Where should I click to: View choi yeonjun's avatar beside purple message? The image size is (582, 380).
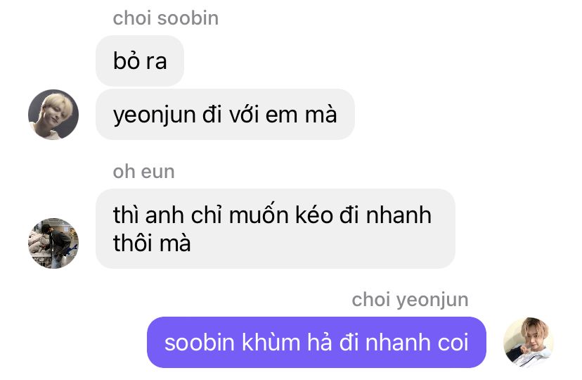point(529,343)
